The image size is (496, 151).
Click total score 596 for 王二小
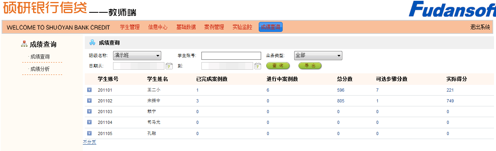click(341, 90)
